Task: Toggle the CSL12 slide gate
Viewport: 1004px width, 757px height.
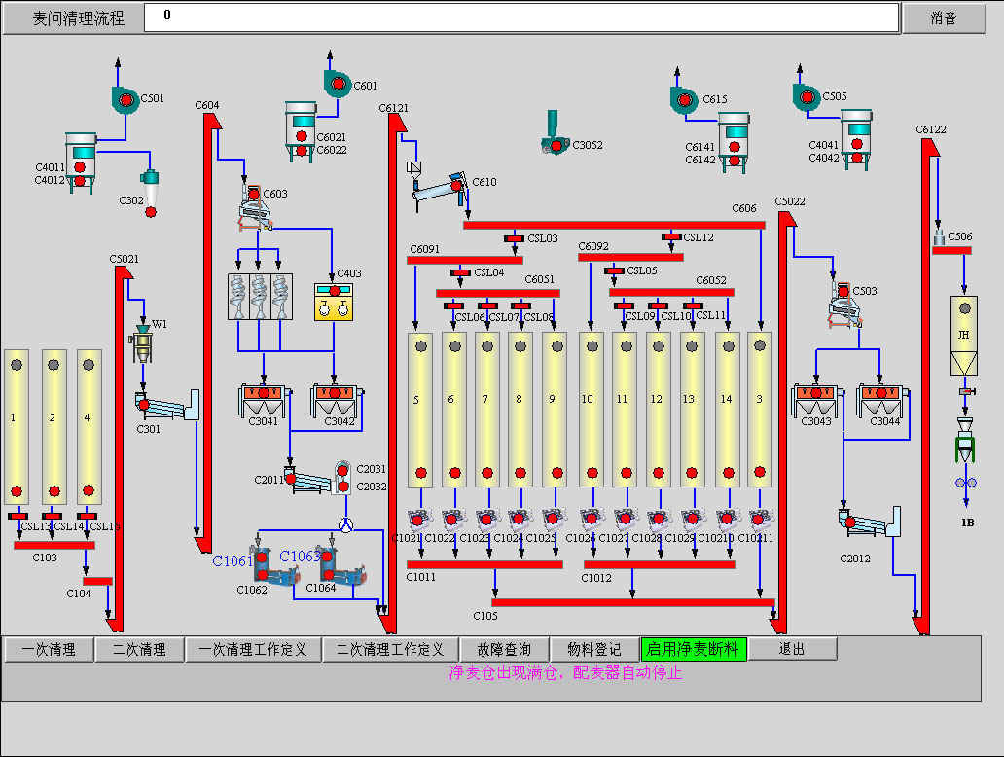Action: (x=671, y=237)
